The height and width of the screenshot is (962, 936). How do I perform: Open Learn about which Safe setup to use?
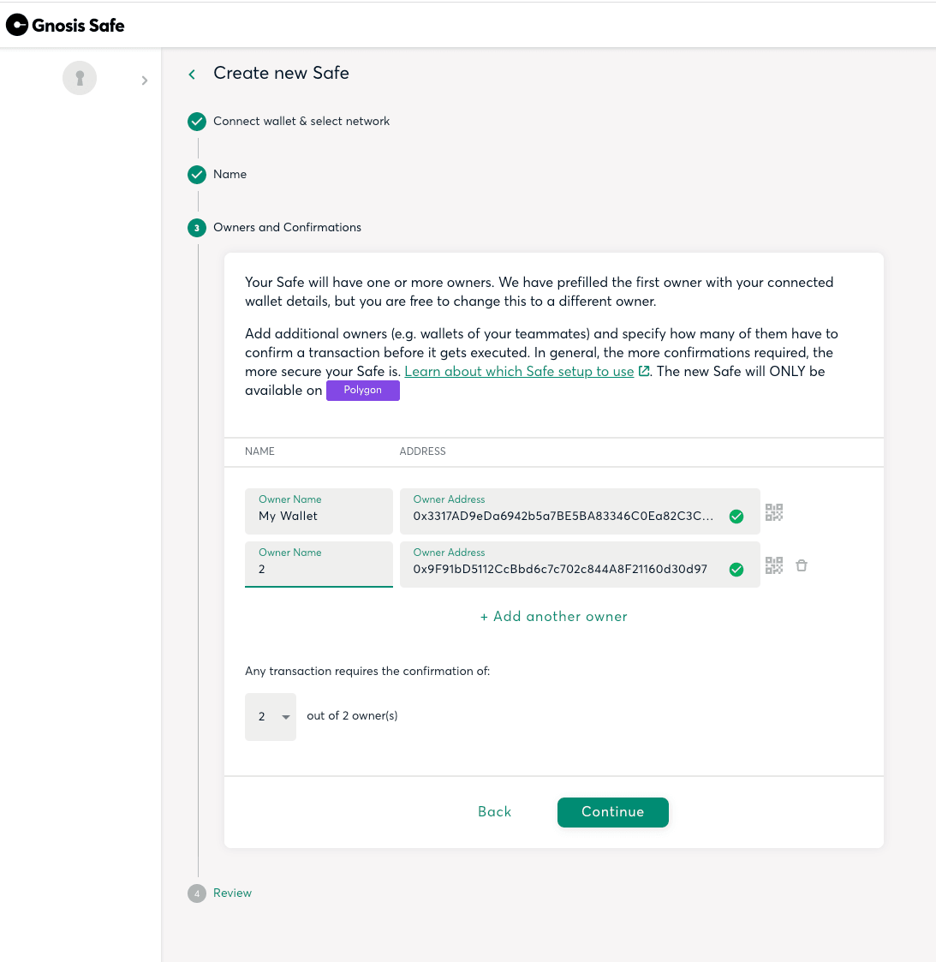tap(519, 371)
